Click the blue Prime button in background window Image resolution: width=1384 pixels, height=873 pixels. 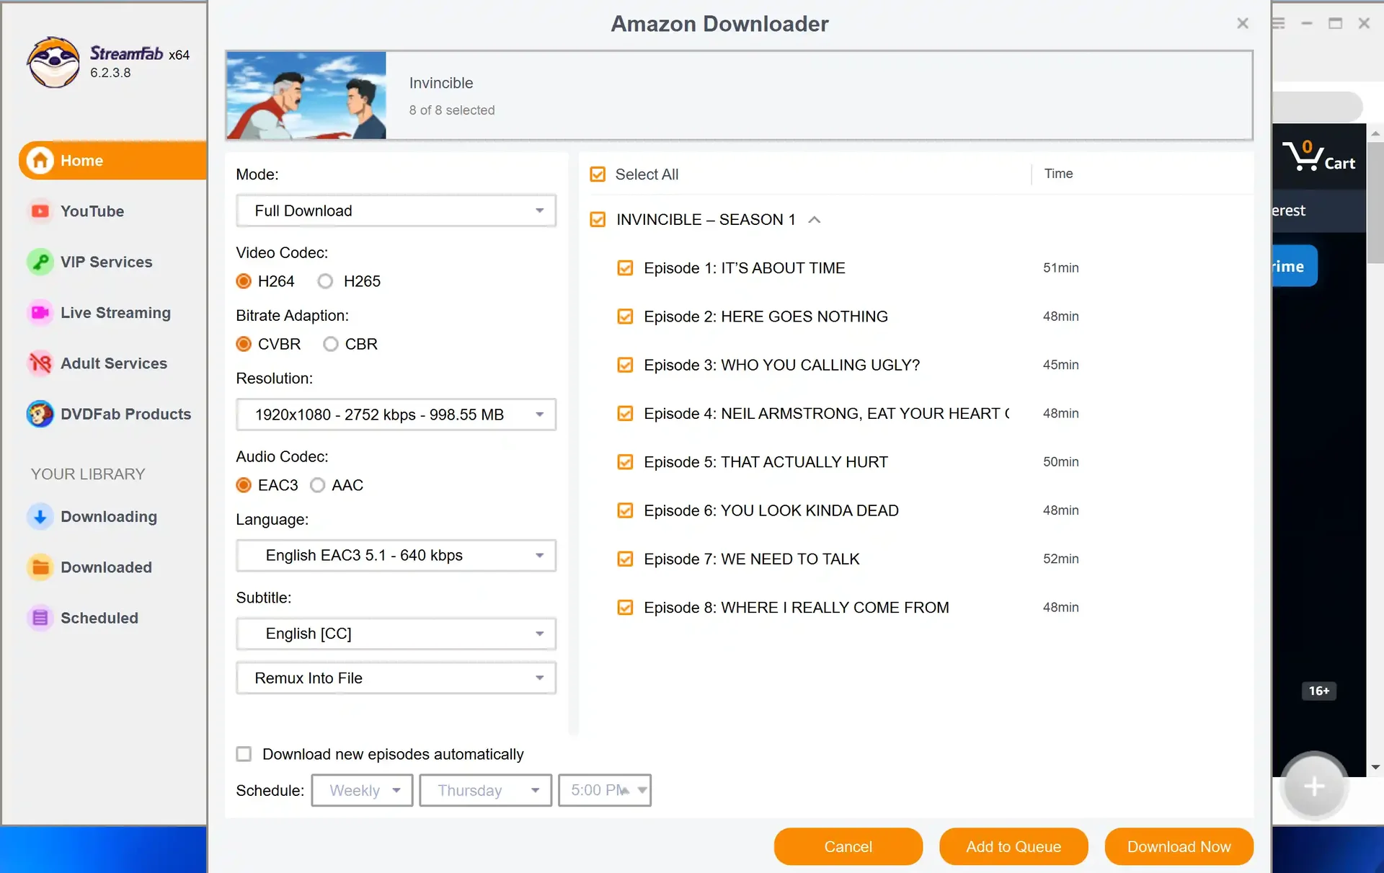(1295, 266)
